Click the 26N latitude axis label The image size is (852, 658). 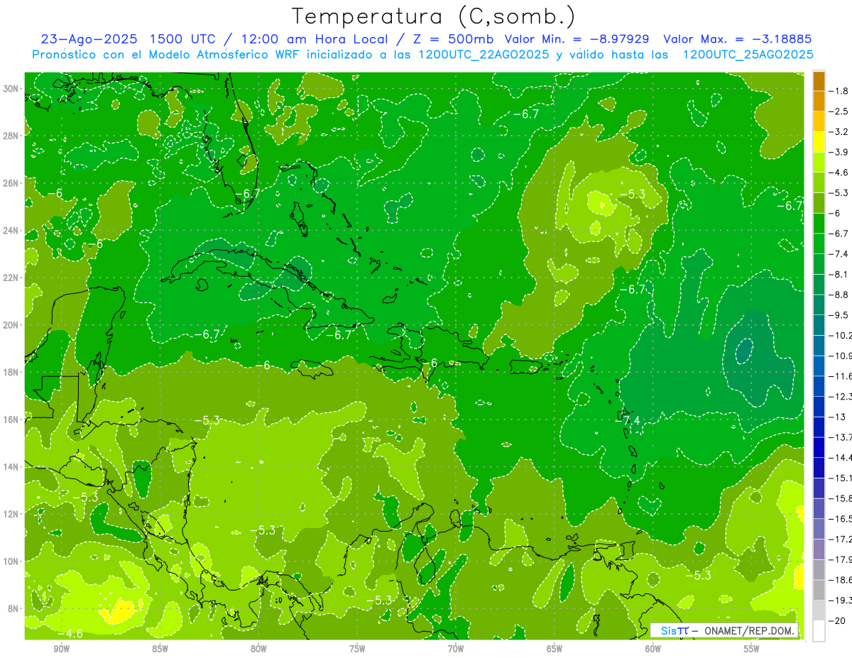click(x=12, y=183)
